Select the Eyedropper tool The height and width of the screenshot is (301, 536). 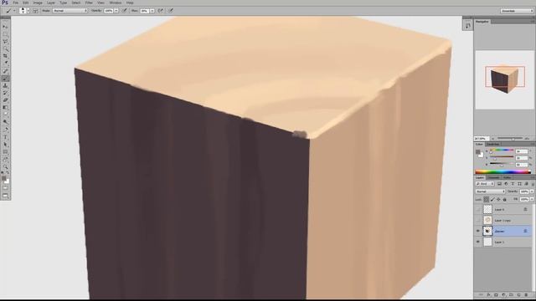5,64
